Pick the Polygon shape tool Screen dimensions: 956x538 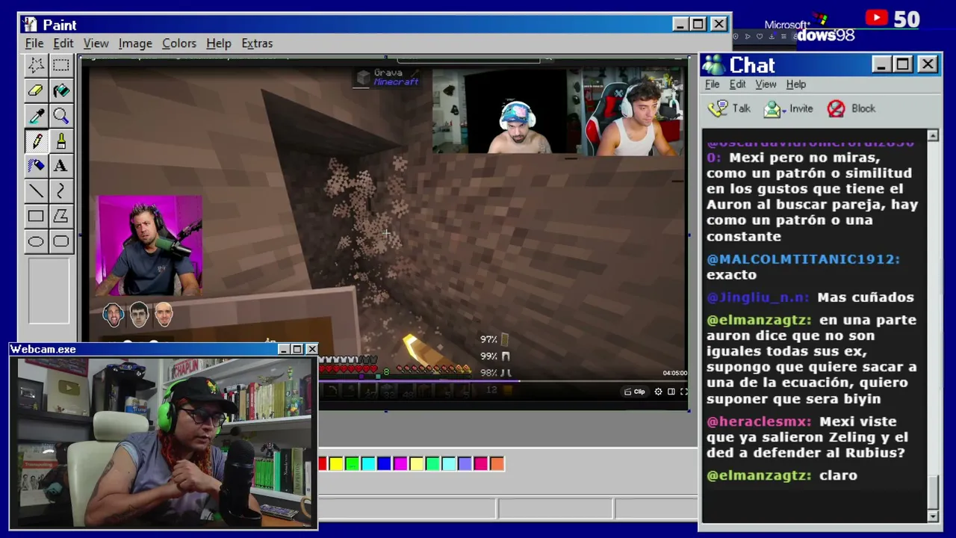tap(61, 217)
